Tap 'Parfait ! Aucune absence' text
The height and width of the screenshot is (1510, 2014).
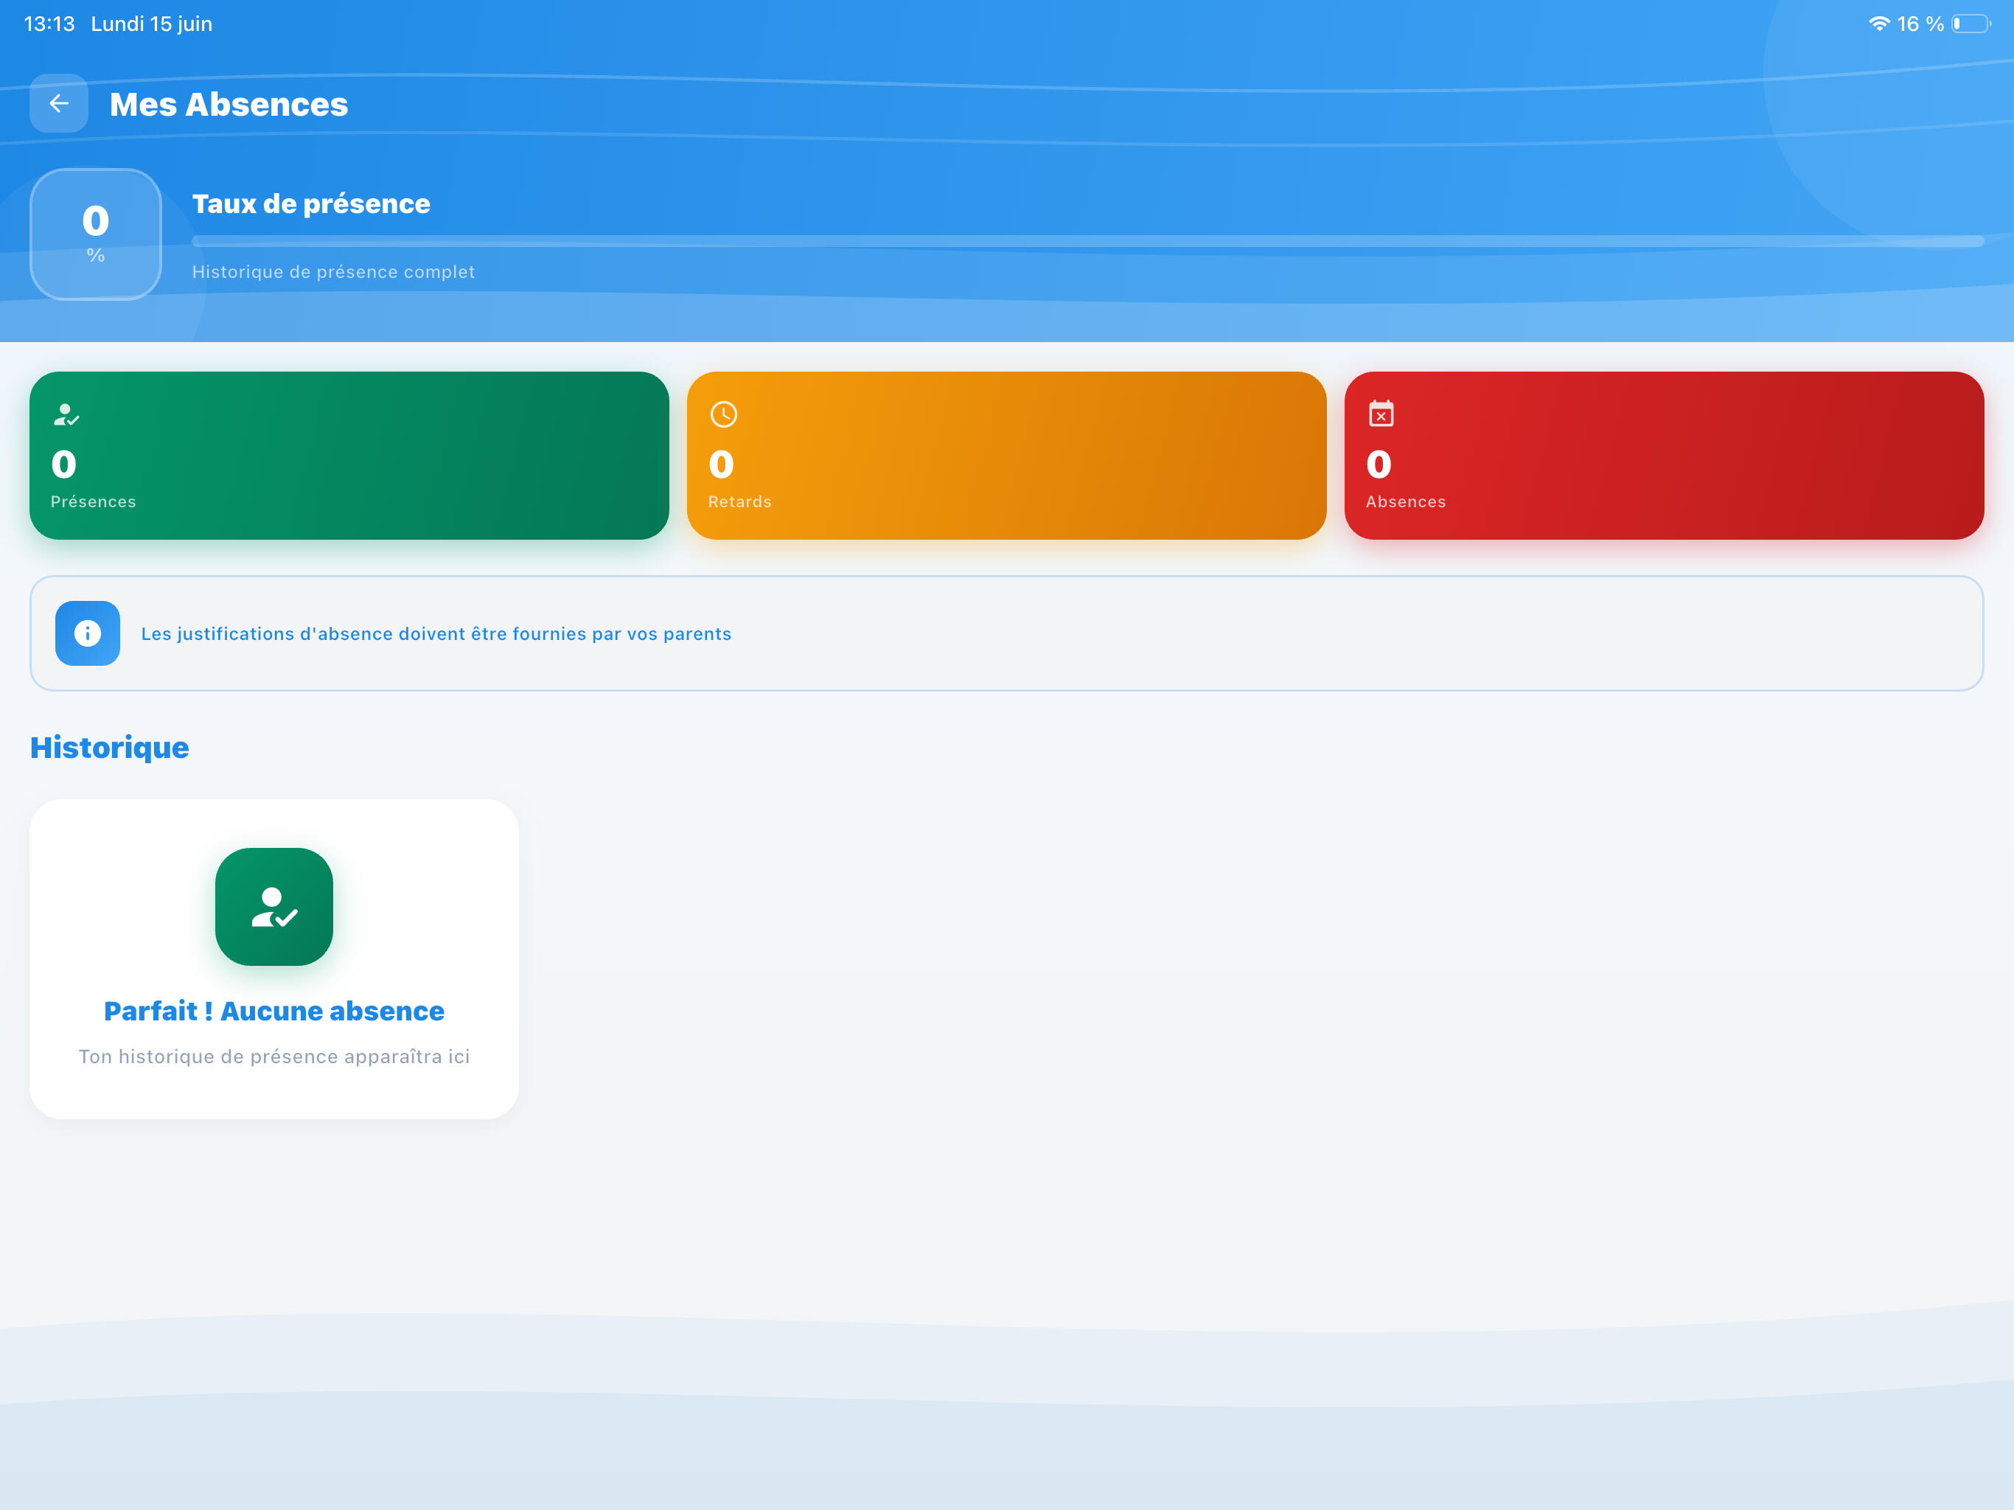point(274,1011)
